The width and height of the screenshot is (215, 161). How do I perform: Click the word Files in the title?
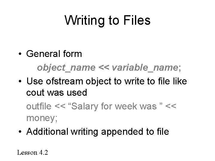pyautogui.click(x=137, y=20)
